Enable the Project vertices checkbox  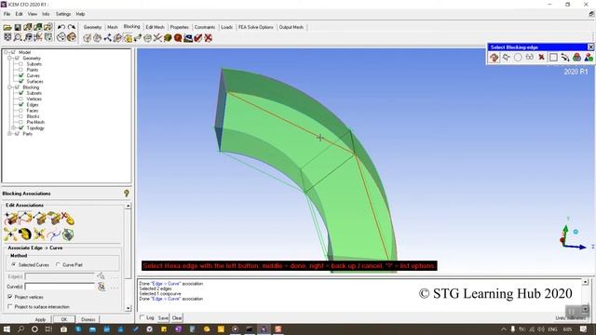pyautogui.click(x=10, y=297)
